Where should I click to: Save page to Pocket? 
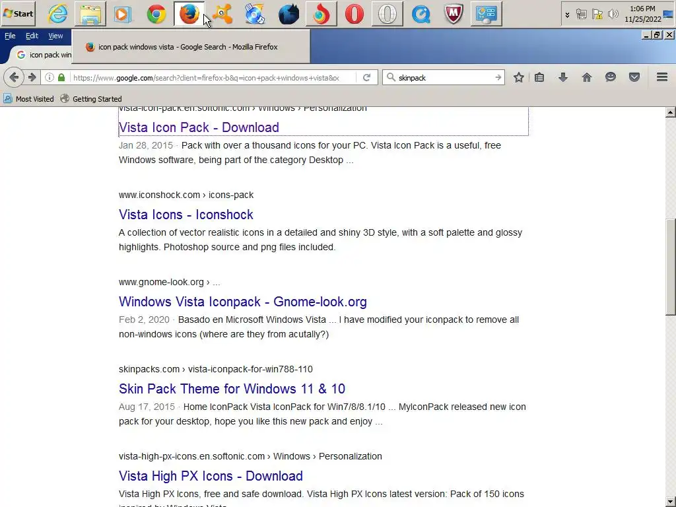point(634,78)
